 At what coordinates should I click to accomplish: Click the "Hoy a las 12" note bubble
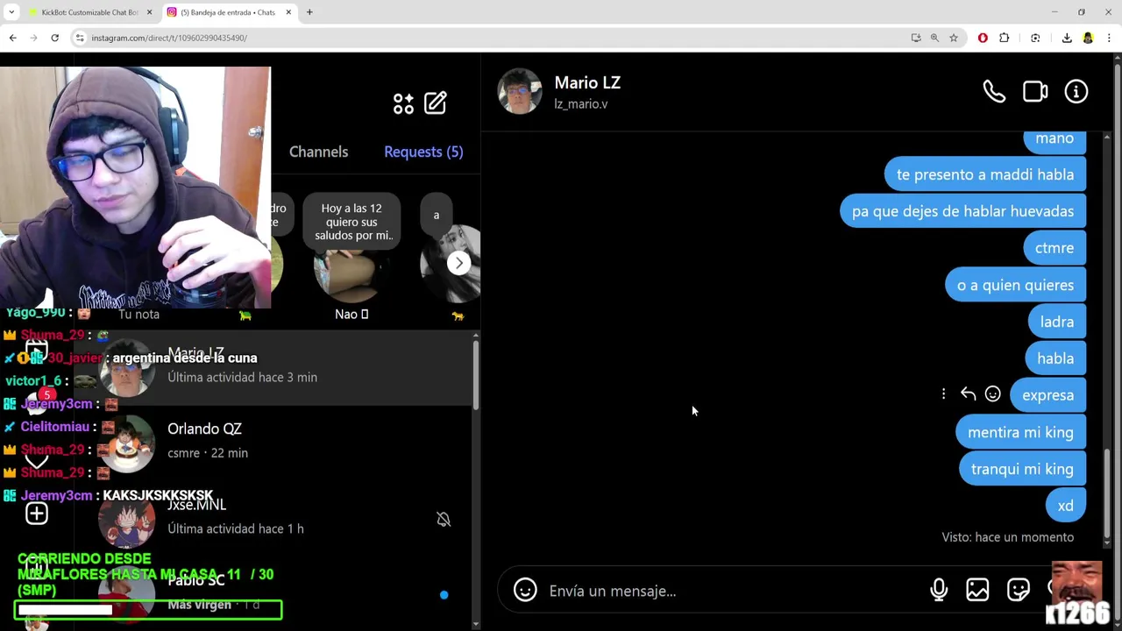click(x=352, y=222)
